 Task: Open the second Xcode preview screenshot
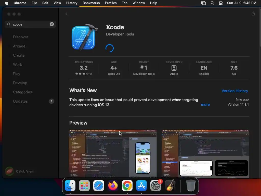(205, 154)
